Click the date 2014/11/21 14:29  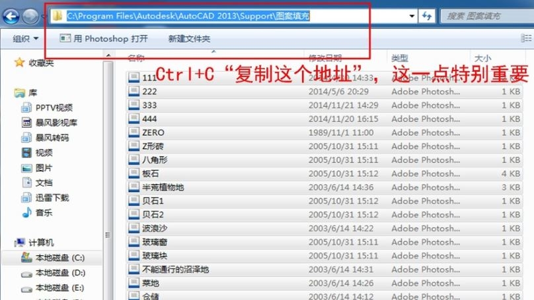coord(343,105)
